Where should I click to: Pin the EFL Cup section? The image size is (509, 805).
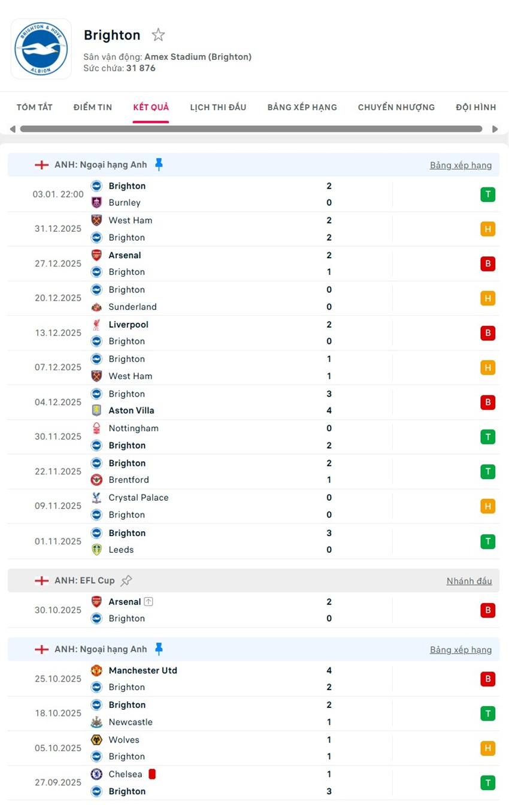coord(126,579)
